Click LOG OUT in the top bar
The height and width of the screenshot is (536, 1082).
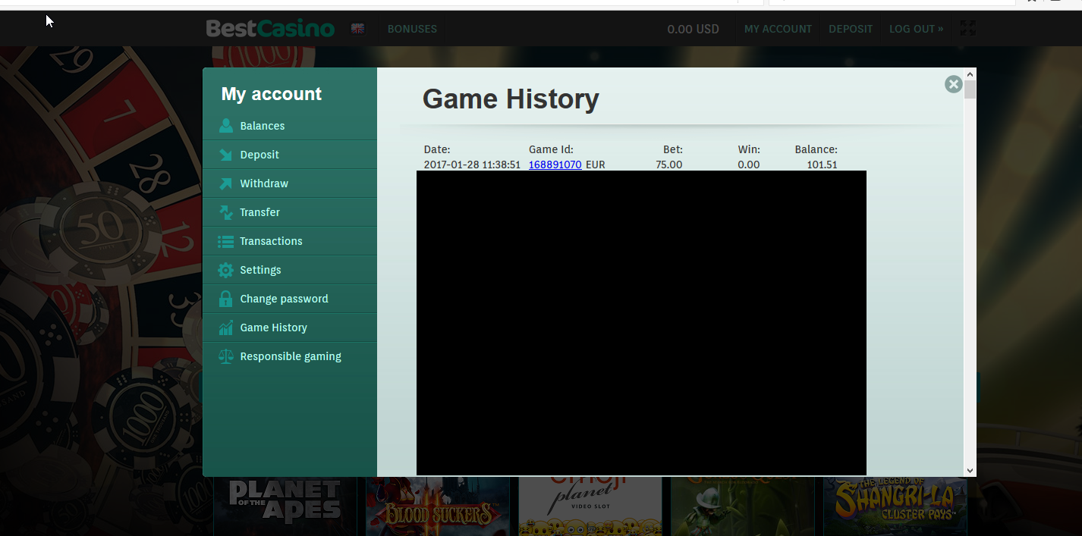click(x=917, y=29)
